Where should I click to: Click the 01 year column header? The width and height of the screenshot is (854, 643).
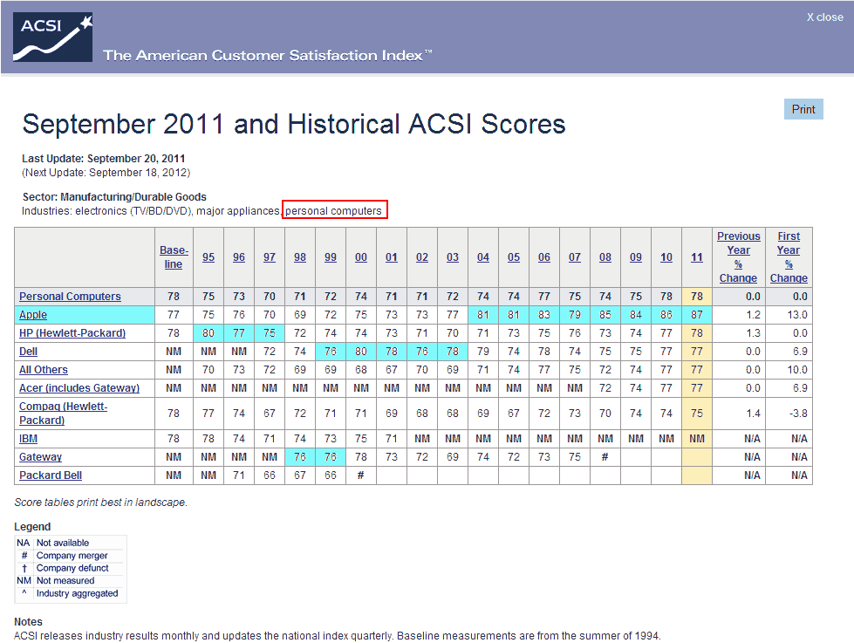(391, 257)
